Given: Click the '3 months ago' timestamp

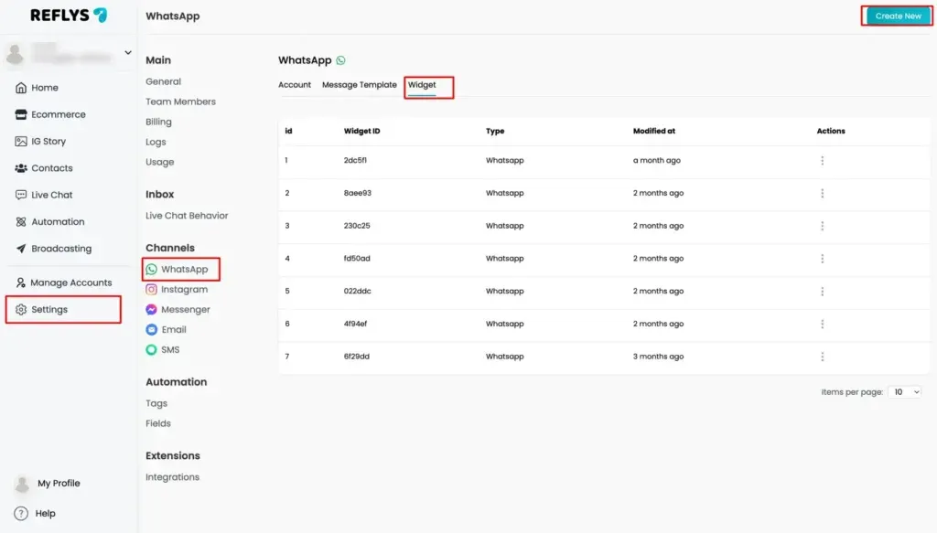Looking at the screenshot, I should click(x=658, y=357).
